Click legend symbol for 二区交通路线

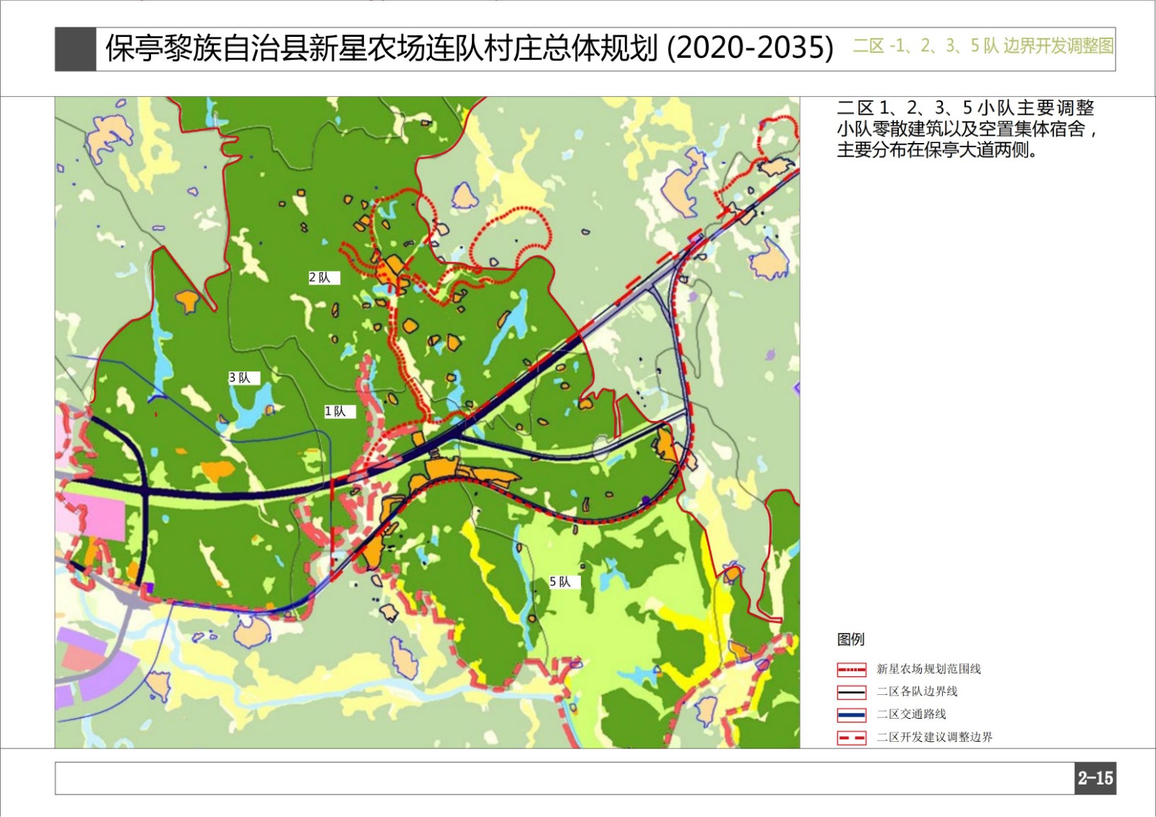(x=851, y=715)
